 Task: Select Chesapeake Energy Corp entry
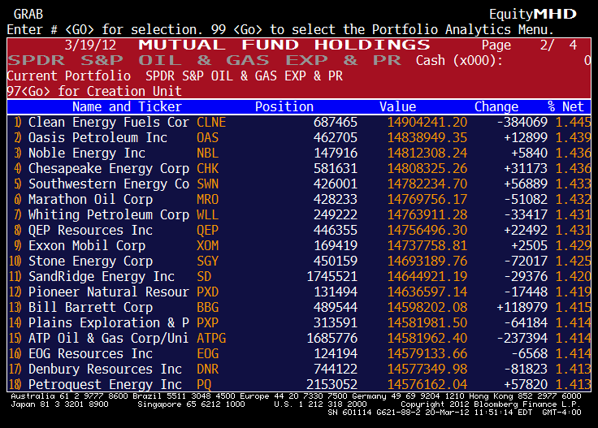[299, 168]
